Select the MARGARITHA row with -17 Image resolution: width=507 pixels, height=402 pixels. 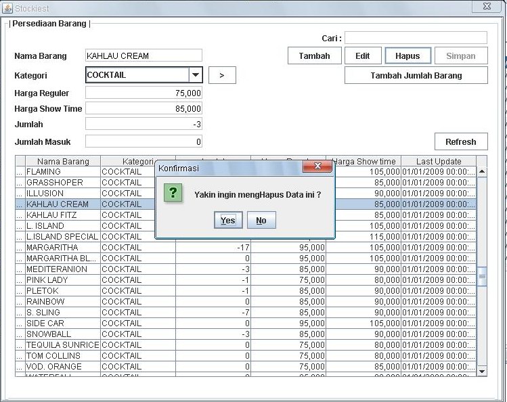[x=246, y=248]
